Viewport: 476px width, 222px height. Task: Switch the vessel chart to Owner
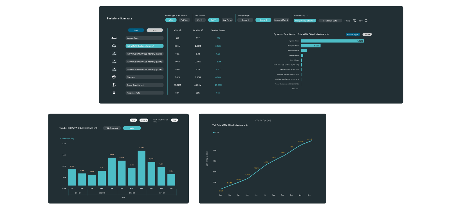pos(367,35)
